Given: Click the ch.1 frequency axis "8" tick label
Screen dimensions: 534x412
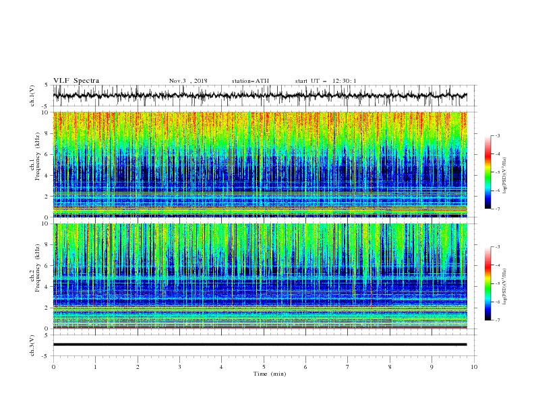Looking at the screenshot, I should coord(47,133).
